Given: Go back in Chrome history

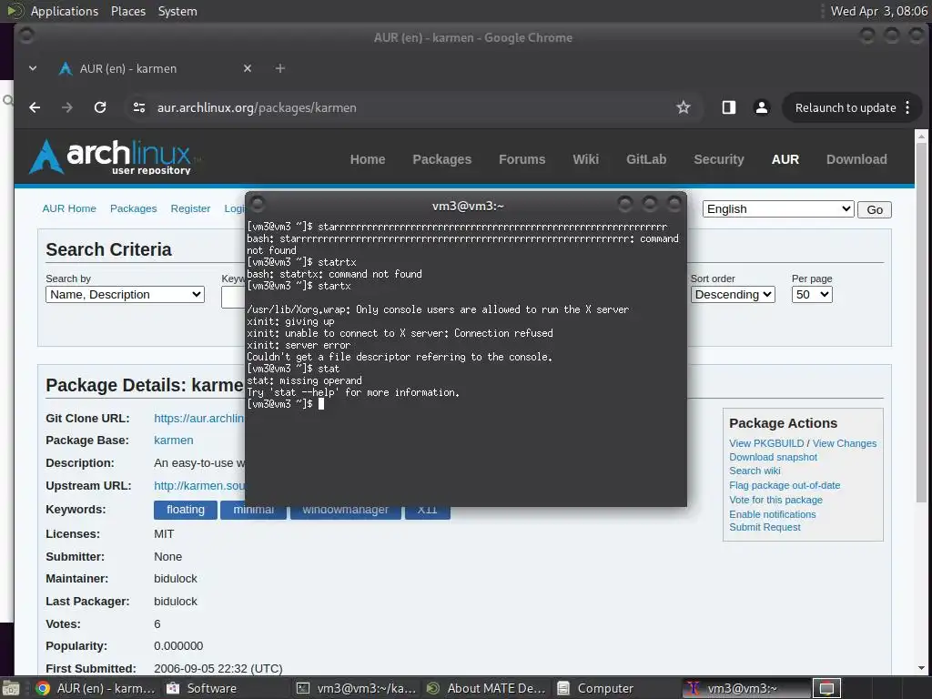Looking at the screenshot, I should [x=35, y=107].
